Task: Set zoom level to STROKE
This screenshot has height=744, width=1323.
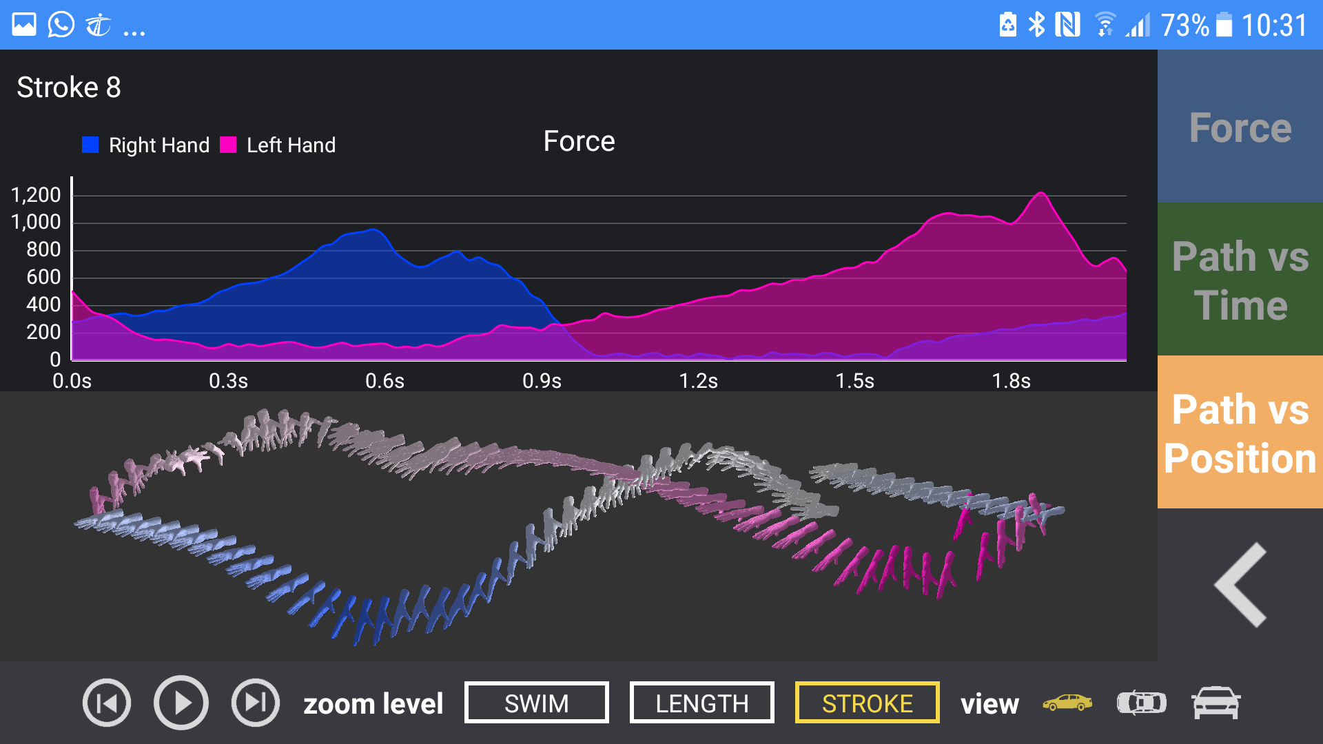Action: 867,703
